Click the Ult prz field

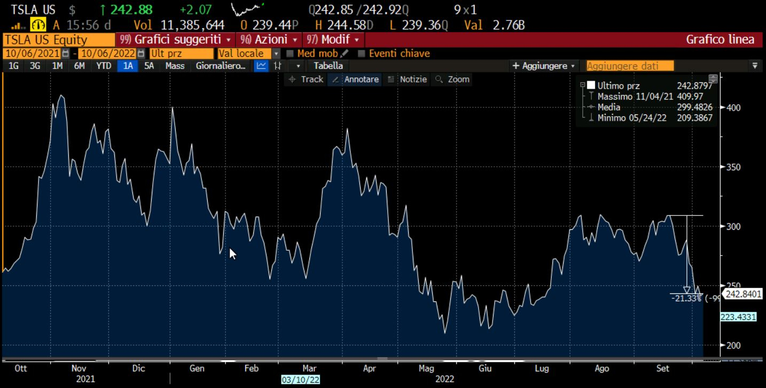[181, 53]
